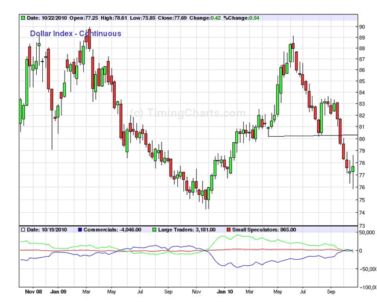Viewport: 377px width, 305px height.
Task: Click the 90 price axis label
Action: click(362, 27)
